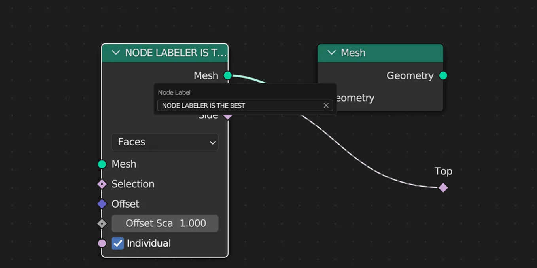Click the Top socket label text
This screenshot has height=268, width=537.
443,171
